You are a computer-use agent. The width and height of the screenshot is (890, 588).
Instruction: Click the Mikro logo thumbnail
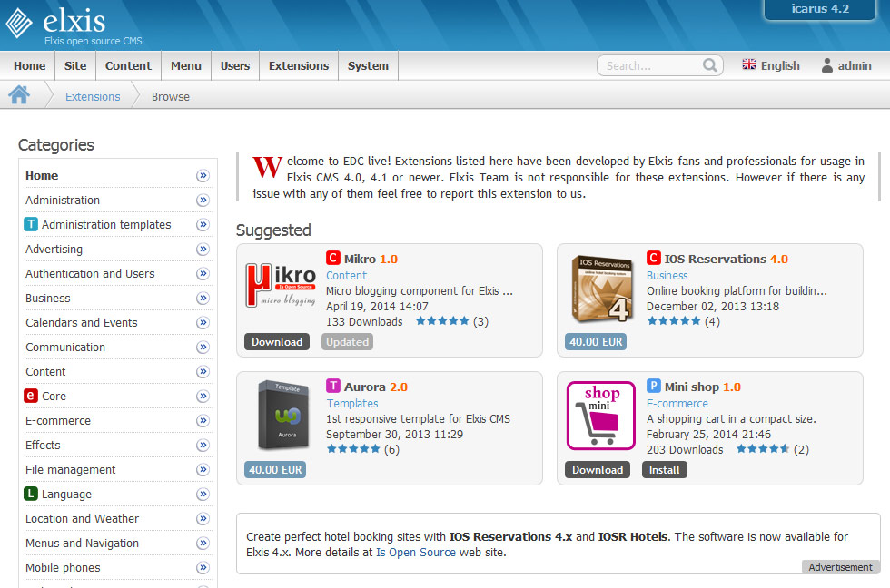[x=281, y=285]
